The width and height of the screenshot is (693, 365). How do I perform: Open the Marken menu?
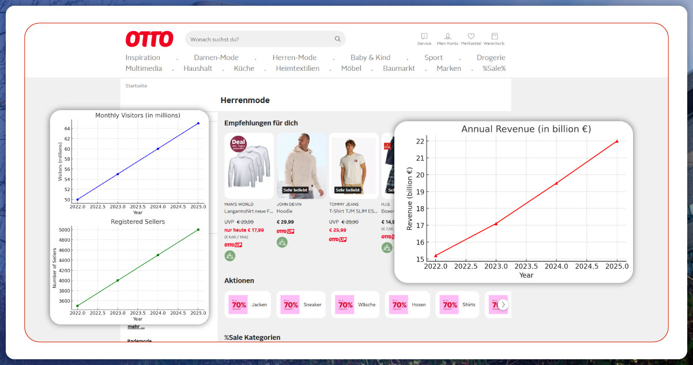(x=449, y=69)
